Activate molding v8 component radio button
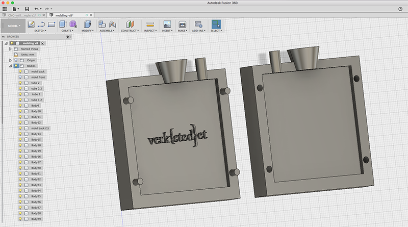The width and height of the screenshot is (408, 227). pyautogui.click(x=43, y=43)
